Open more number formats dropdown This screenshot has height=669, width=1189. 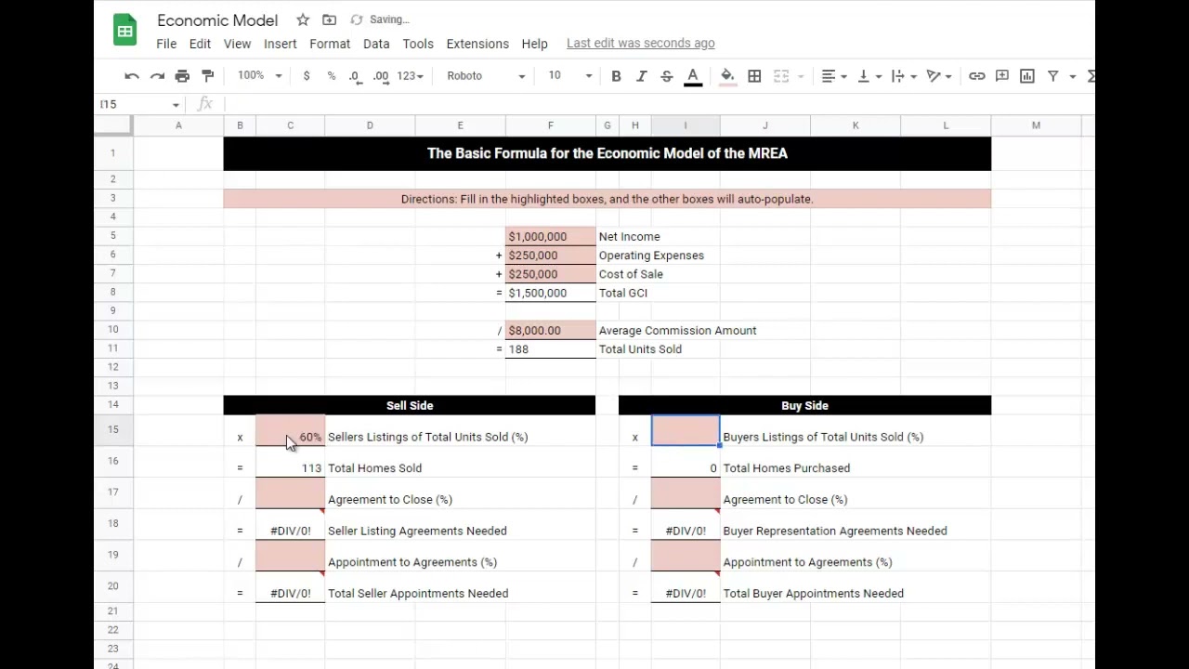pos(411,76)
